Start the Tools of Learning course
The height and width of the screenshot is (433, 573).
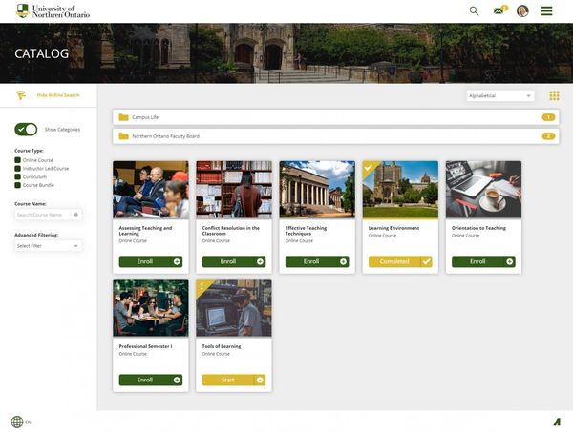coord(234,380)
